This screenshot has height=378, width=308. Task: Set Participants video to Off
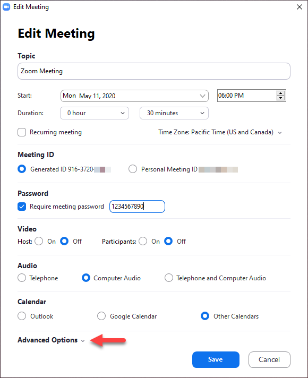pos(168,241)
